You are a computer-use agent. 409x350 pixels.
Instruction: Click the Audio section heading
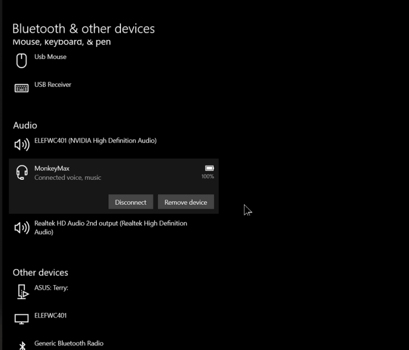25,126
